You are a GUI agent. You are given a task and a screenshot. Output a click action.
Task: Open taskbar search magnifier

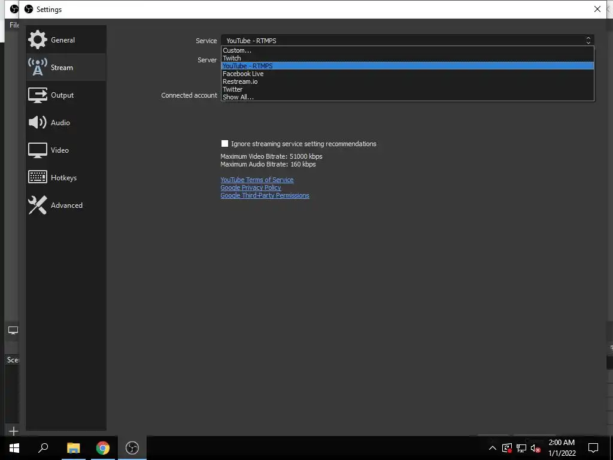point(43,448)
